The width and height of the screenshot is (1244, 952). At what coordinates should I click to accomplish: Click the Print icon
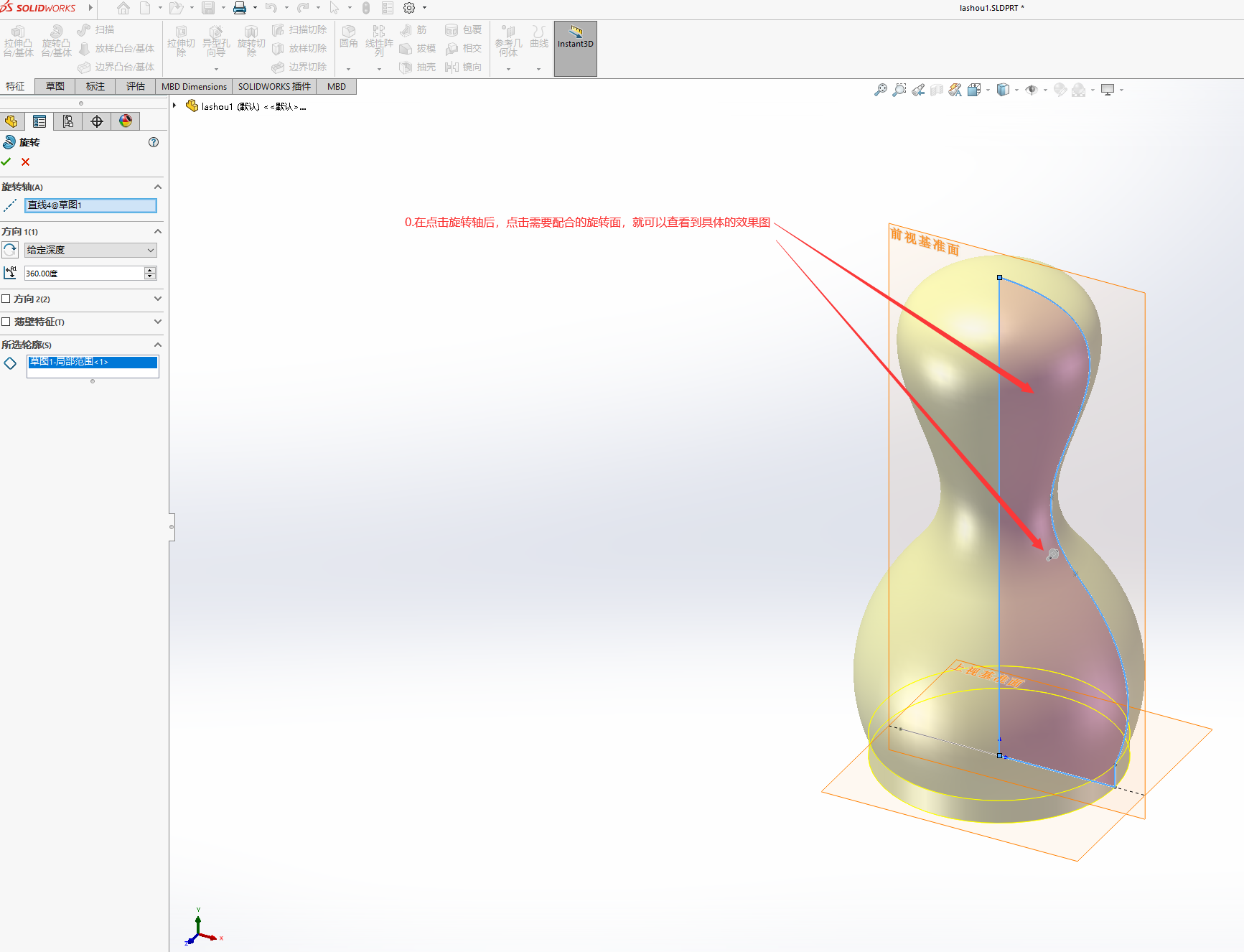click(x=240, y=8)
